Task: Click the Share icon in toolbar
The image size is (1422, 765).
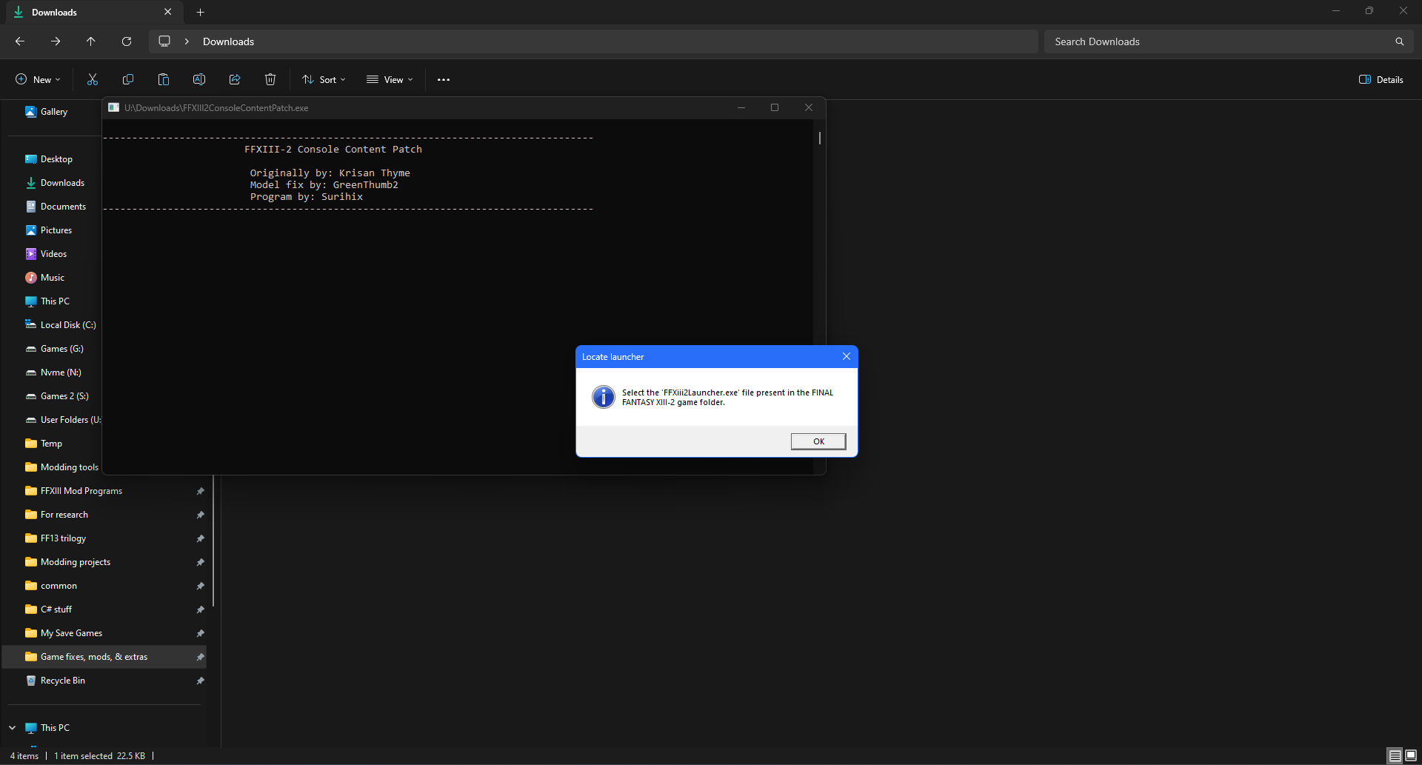Action: tap(235, 79)
